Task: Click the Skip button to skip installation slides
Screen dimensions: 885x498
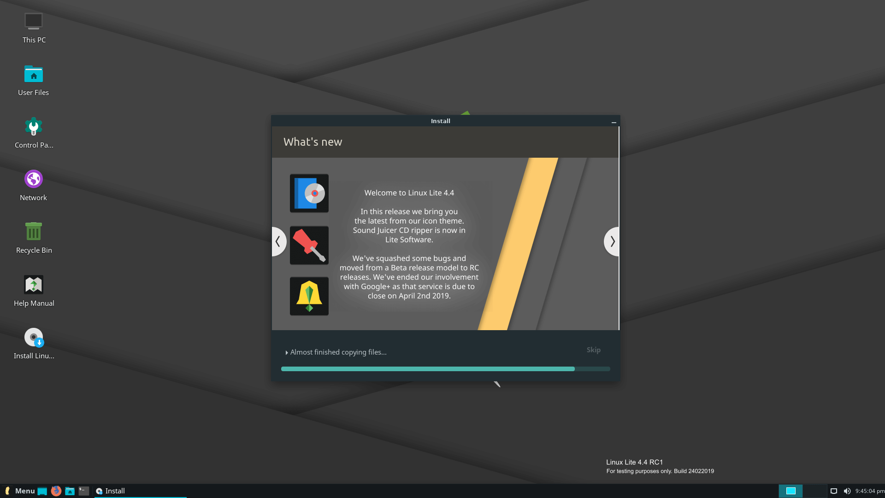Action: tap(594, 350)
